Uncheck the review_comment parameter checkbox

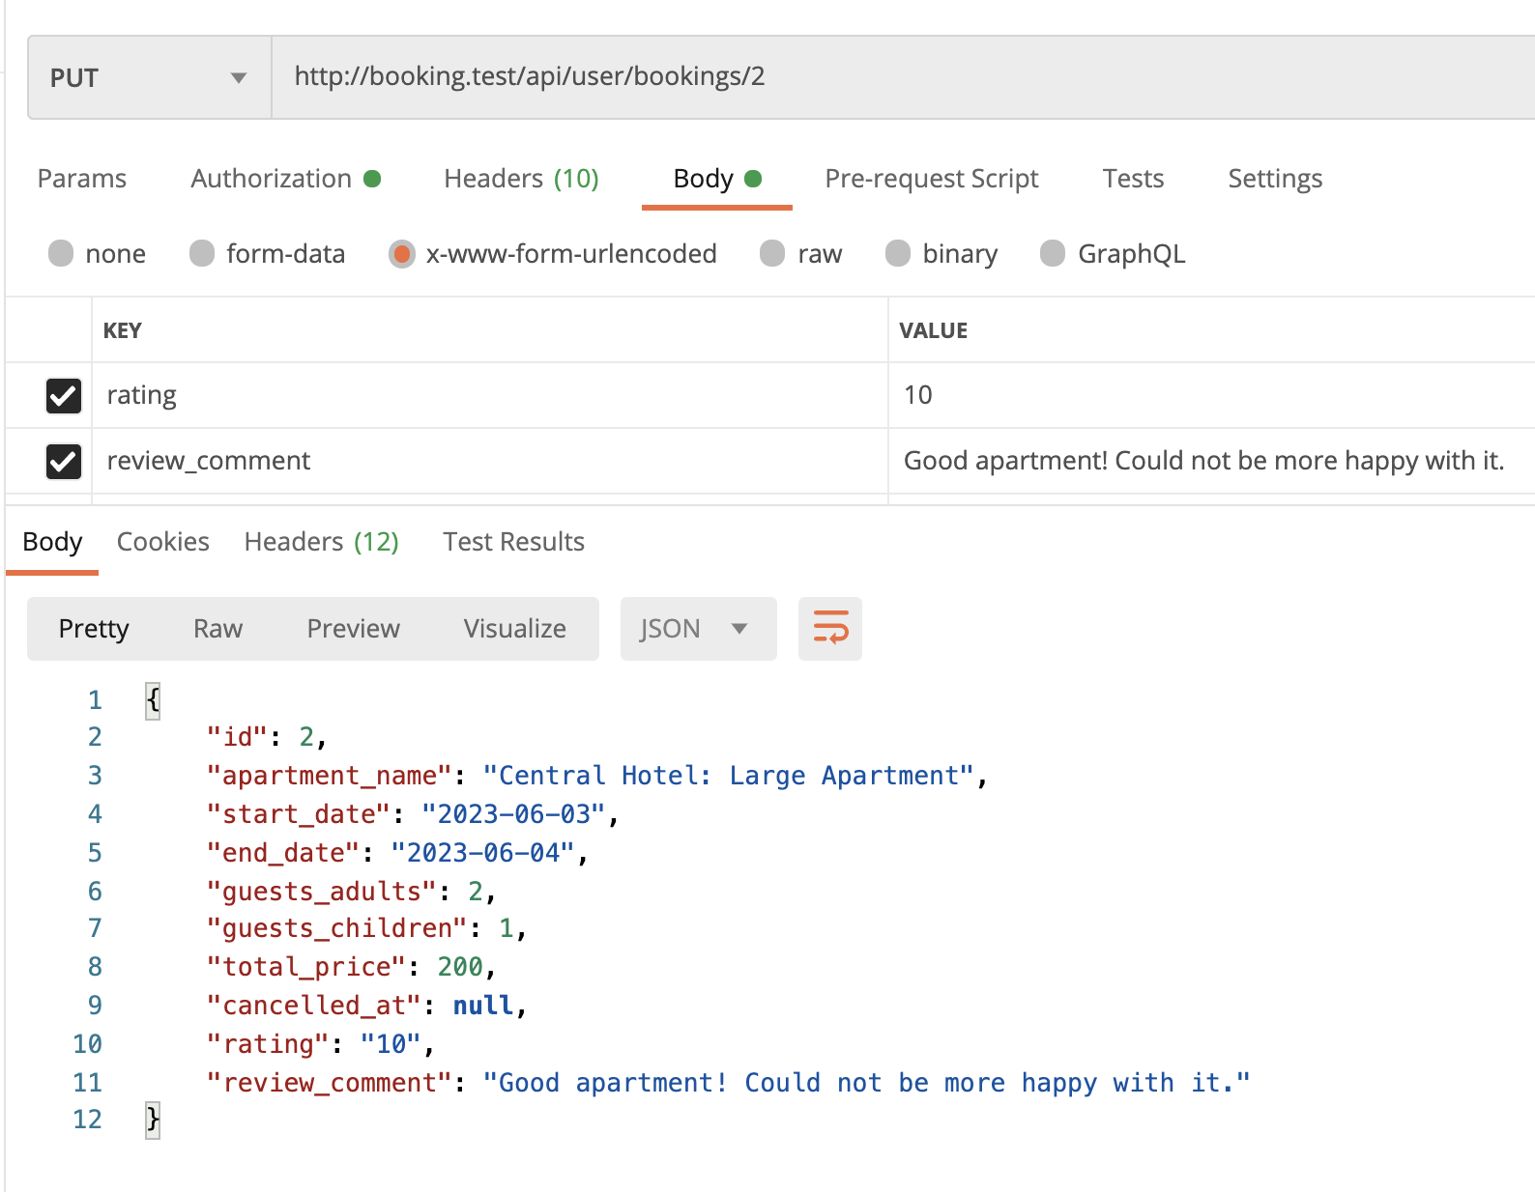click(x=64, y=461)
